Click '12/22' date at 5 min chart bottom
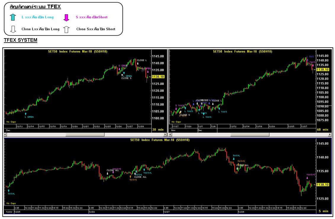The width and height of the screenshot is (335, 219). coord(9,212)
